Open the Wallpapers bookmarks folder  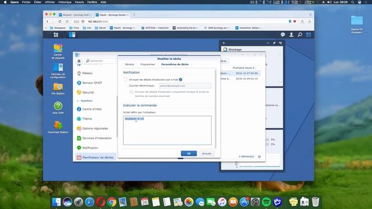pyautogui.click(x=58, y=28)
